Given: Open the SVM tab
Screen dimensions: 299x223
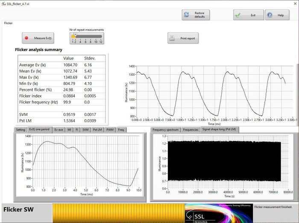Looking at the screenshot, I should [x=85, y=129].
